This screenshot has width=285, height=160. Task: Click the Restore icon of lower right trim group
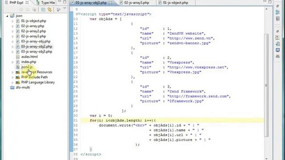coord(277,32)
